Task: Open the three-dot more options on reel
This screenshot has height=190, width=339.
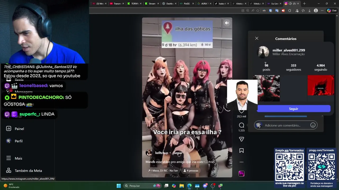Action: (242, 162)
